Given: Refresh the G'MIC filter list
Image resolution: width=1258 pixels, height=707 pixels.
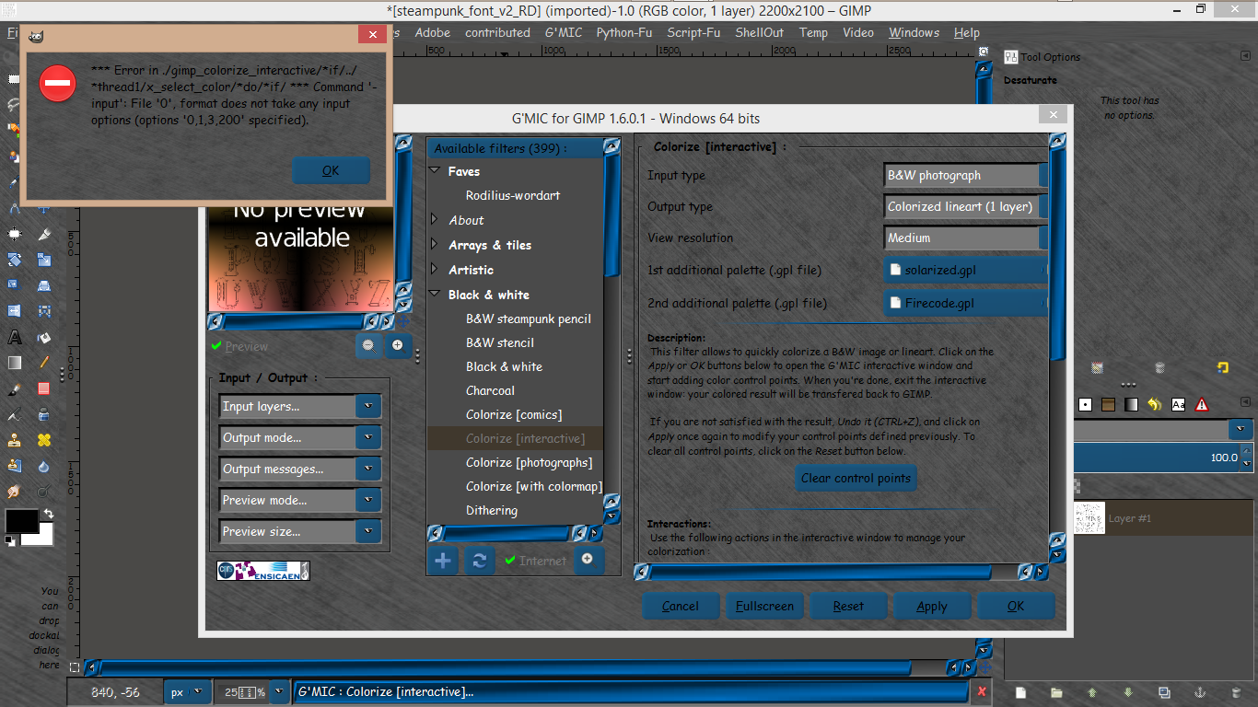Looking at the screenshot, I should click(479, 560).
